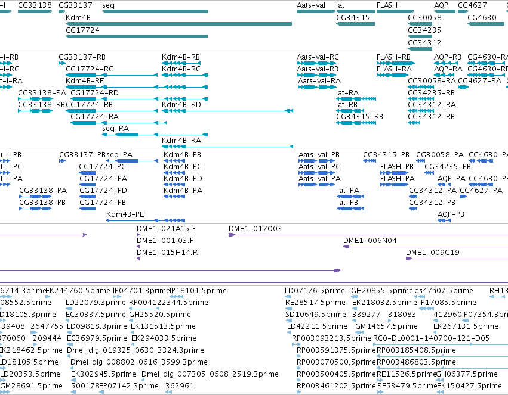Click the CG34315 gene label
The height and width of the screenshot is (395, 508).
click(x=352, y=18)
